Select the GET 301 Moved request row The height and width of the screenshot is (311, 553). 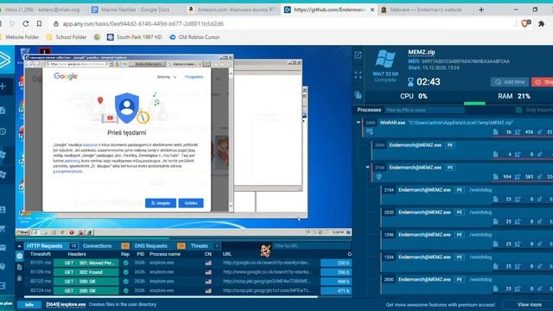coord(188,263)
